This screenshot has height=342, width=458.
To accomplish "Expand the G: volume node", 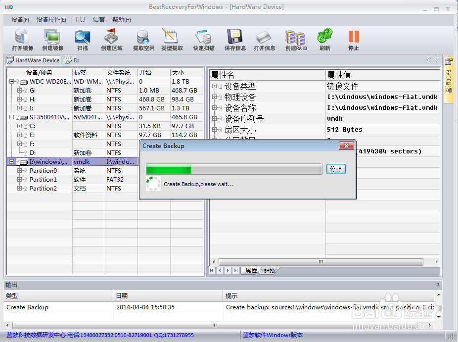I will pos(19,90).
